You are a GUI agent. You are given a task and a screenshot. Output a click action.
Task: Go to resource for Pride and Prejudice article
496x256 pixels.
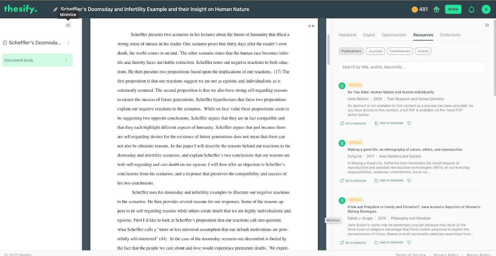point(353,243)
